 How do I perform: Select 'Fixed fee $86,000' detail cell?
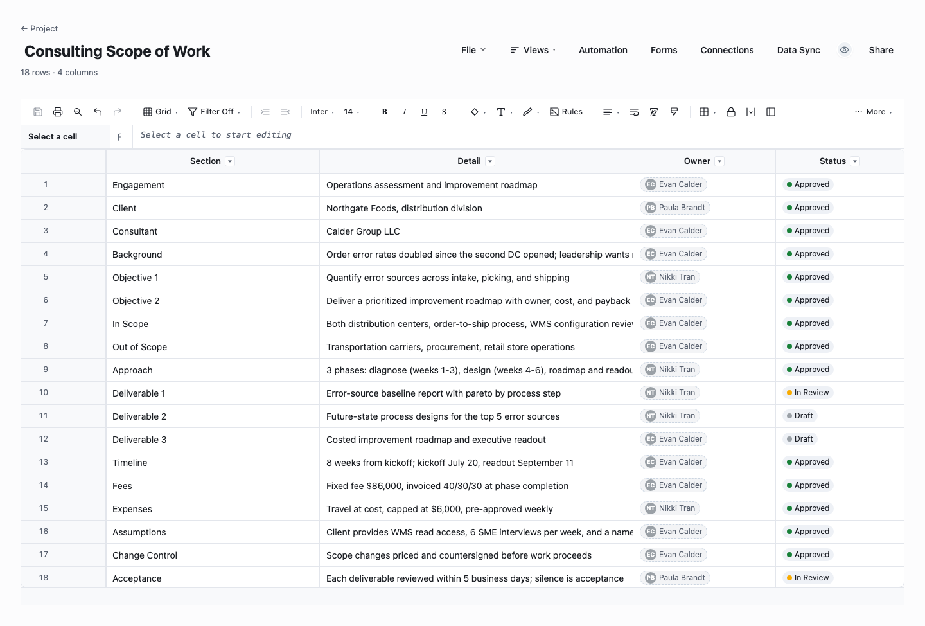(476, 486)
